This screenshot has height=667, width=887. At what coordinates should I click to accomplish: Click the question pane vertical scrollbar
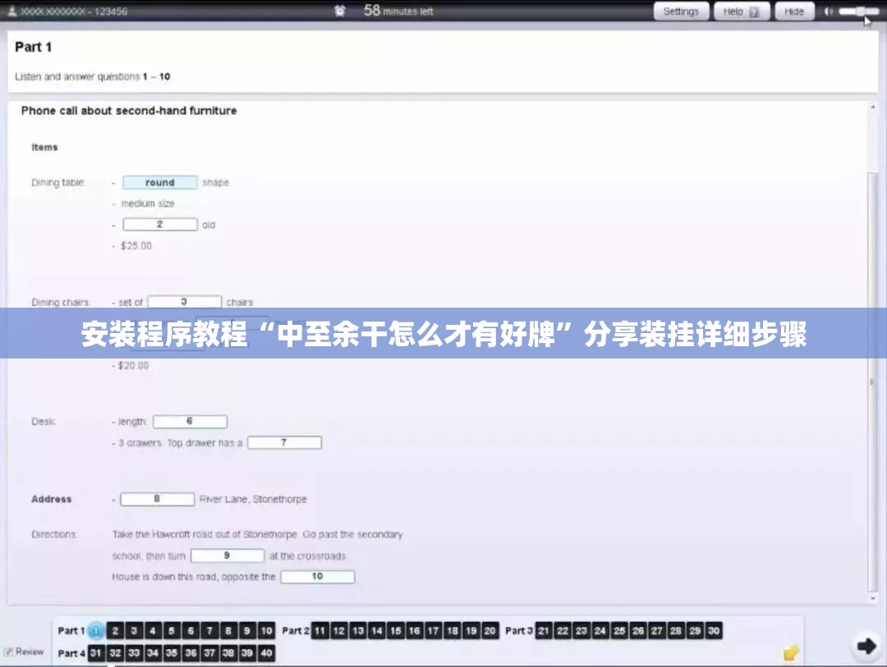click(873, 382)
